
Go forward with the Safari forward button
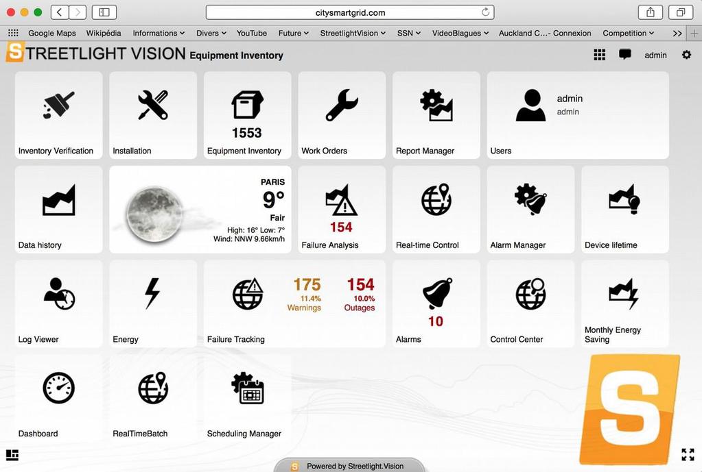78,12
